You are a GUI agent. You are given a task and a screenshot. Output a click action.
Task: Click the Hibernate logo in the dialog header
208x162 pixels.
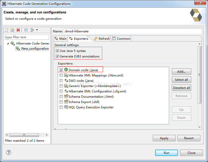click(x=196, y=15)
